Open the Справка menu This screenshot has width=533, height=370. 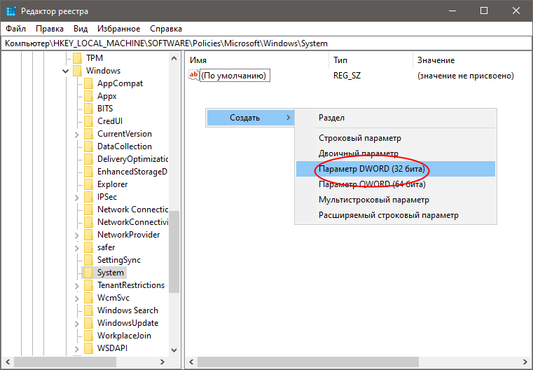click(x=166, y=29)
